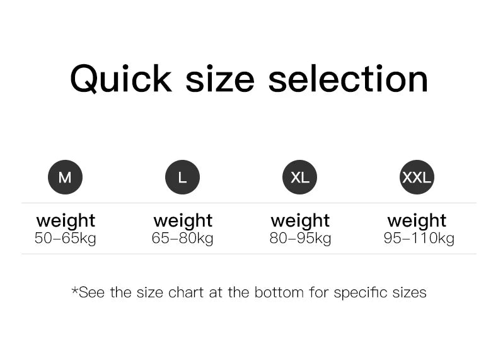Image resolution: width=498 pixels, height=343 pixels.
Task: Select the 65–80kg weight range
Action: point(183,239)
